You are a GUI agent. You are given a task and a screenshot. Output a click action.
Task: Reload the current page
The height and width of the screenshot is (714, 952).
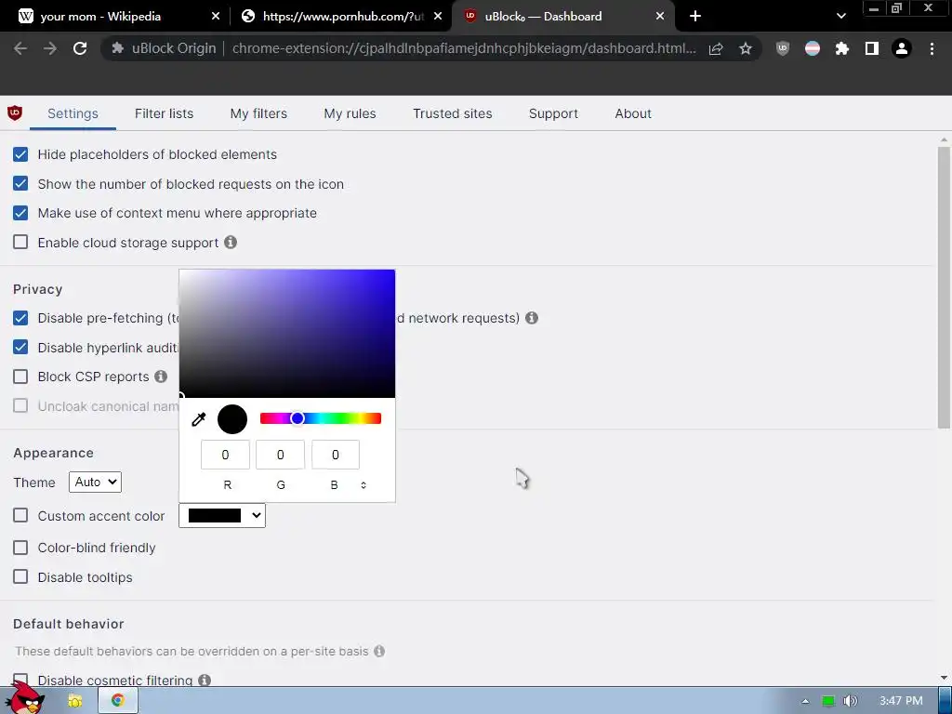pos(80,48)
